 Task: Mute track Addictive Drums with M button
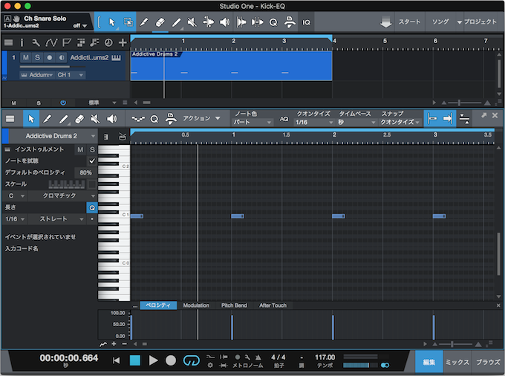coord(26,57)
